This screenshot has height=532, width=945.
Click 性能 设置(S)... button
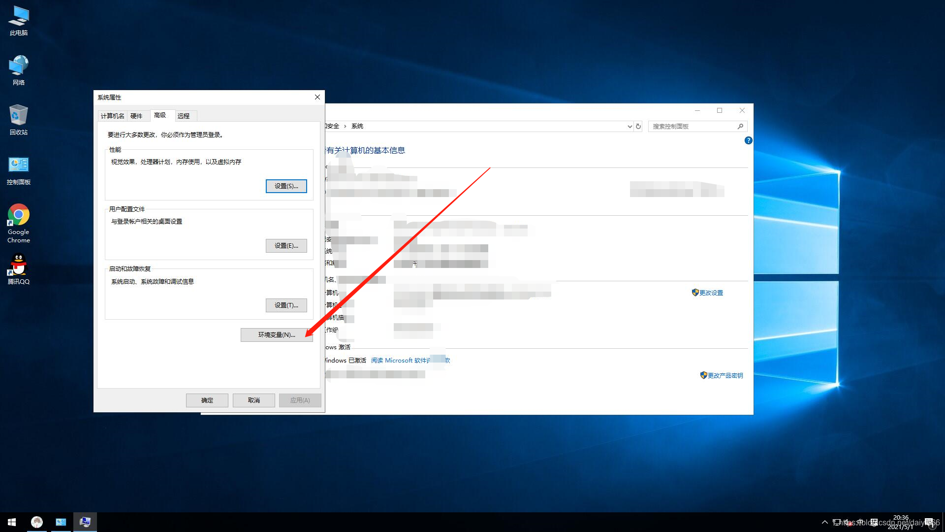(286, 186)
